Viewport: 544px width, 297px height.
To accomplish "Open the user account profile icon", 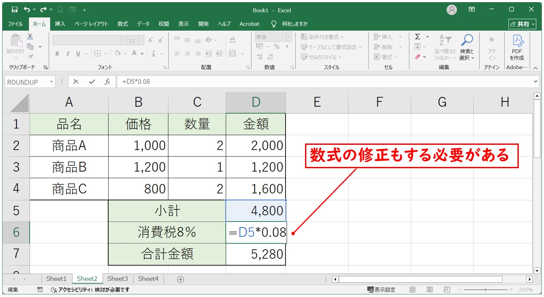I will tap(452, 10).
